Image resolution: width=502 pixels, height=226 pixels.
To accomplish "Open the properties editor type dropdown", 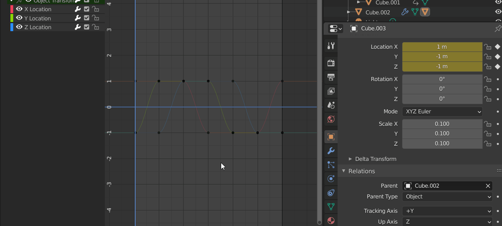I will point(335,28).
